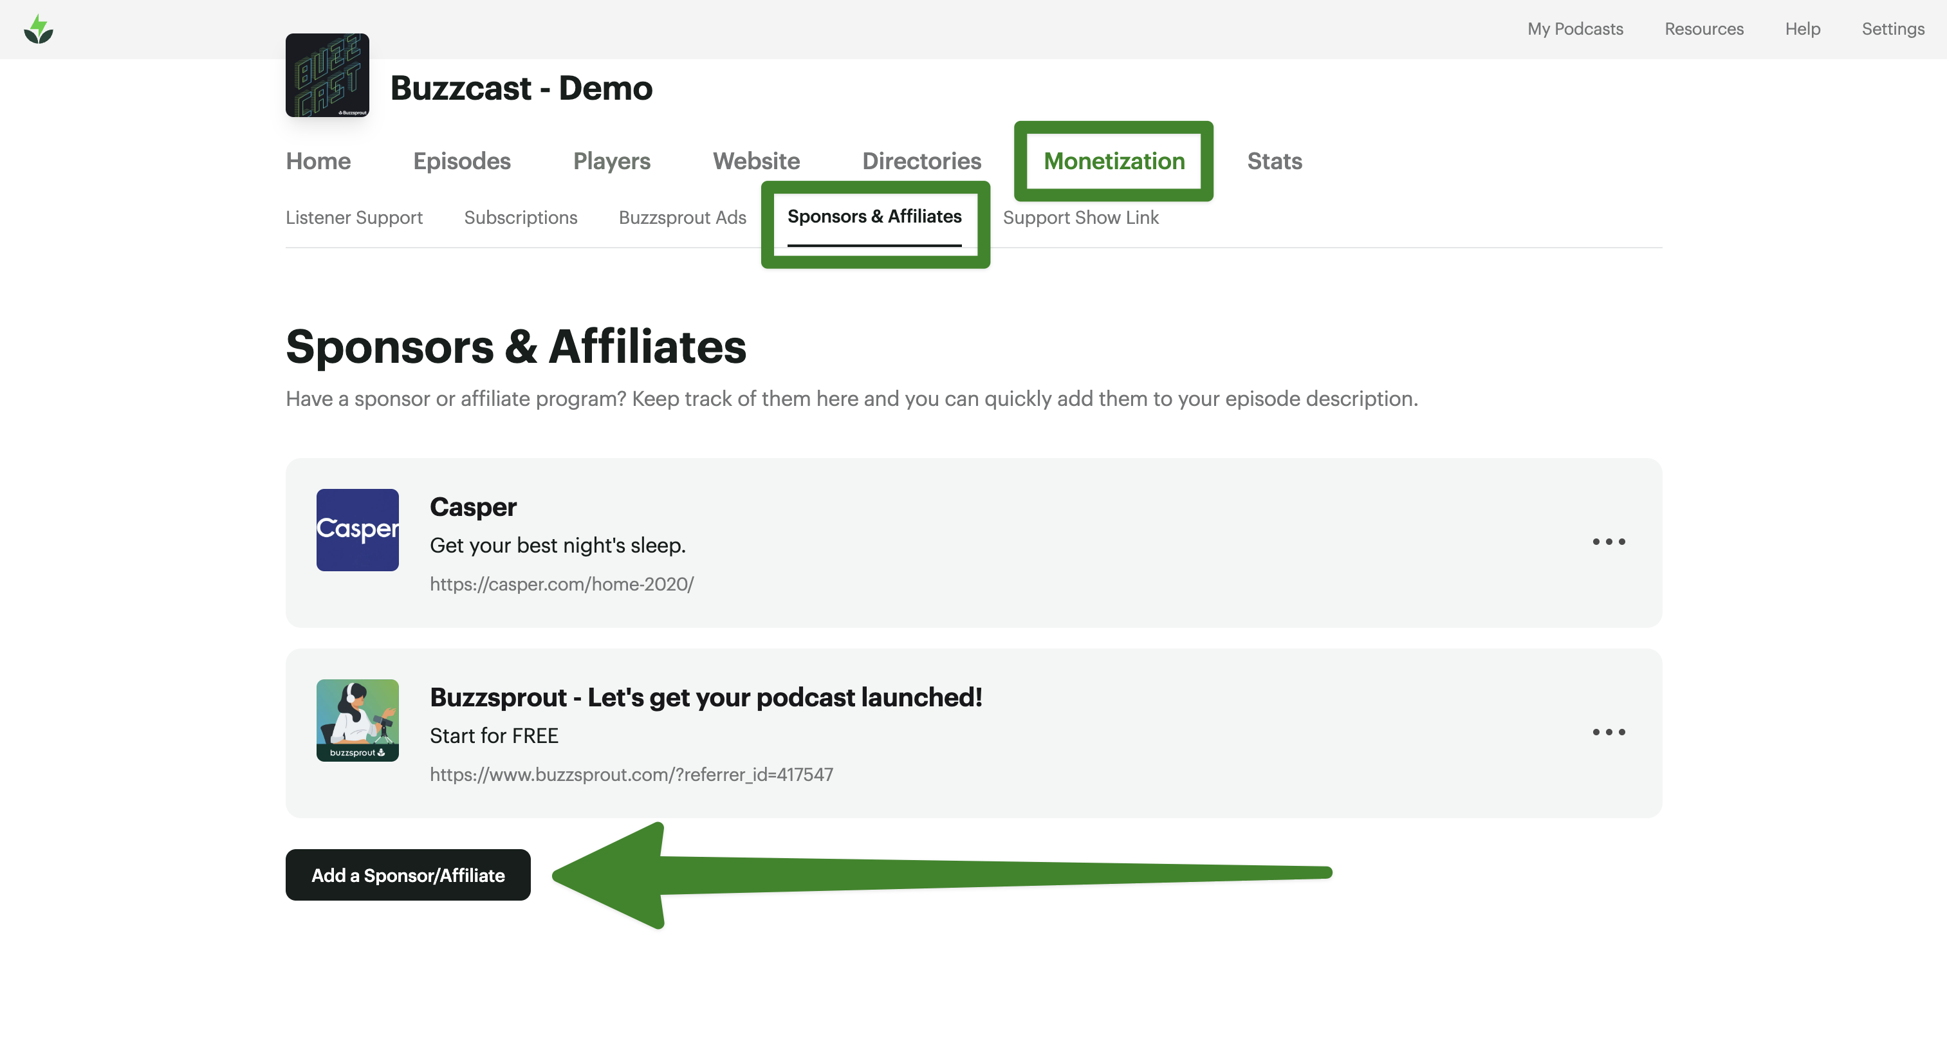
Task: Switch to the Monetization tab
Action: (1114, 161)
